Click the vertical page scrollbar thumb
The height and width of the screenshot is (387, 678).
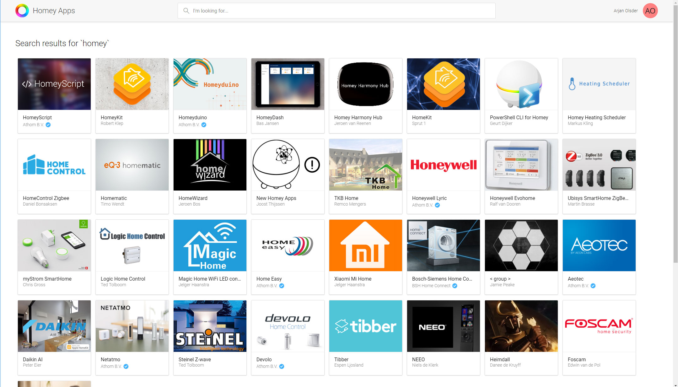[675, 134]
